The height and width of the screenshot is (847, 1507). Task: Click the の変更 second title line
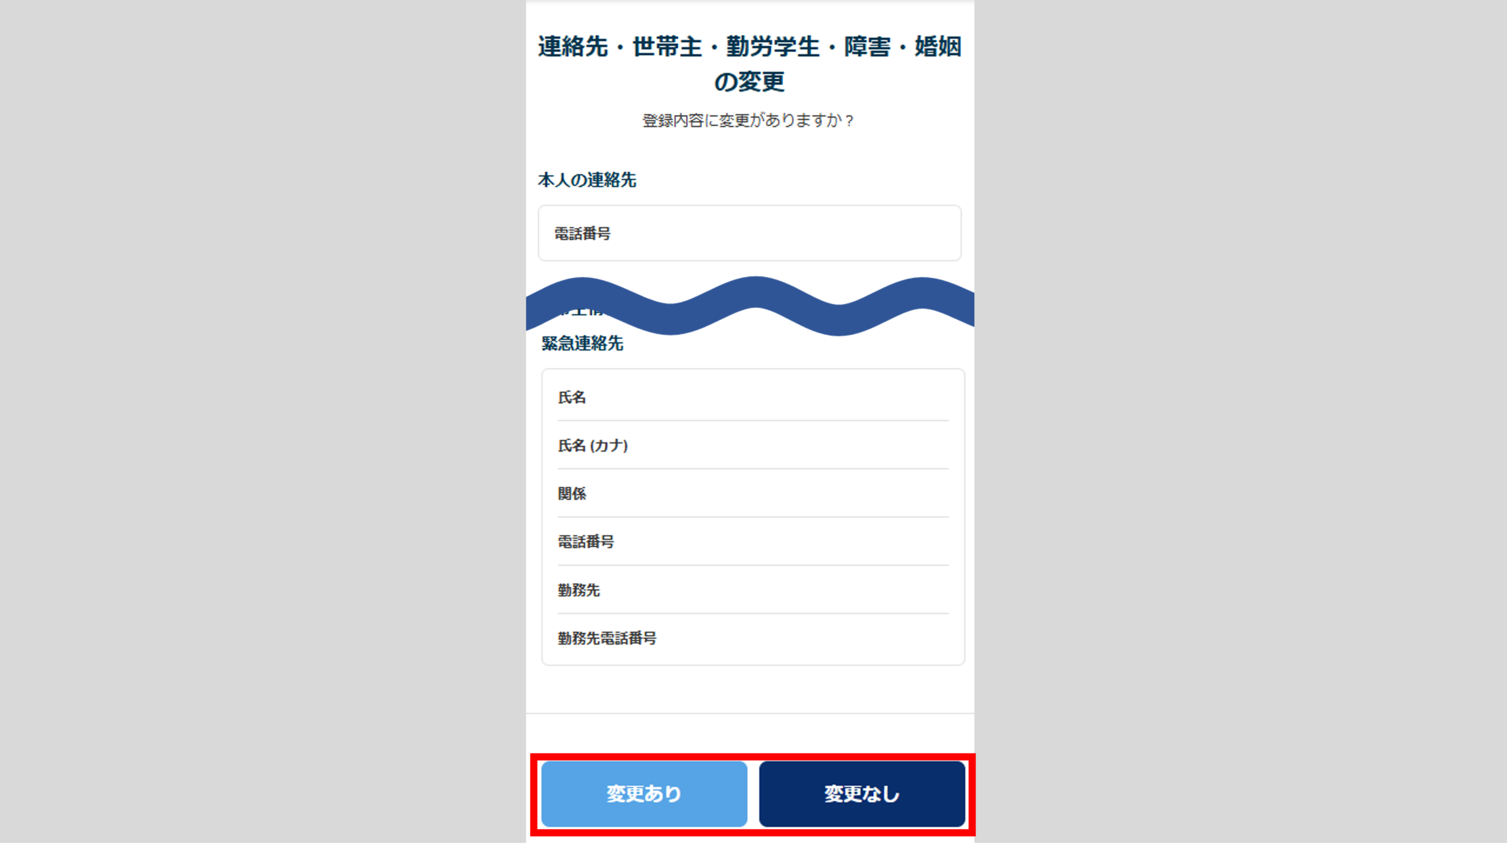pos(749,82)
